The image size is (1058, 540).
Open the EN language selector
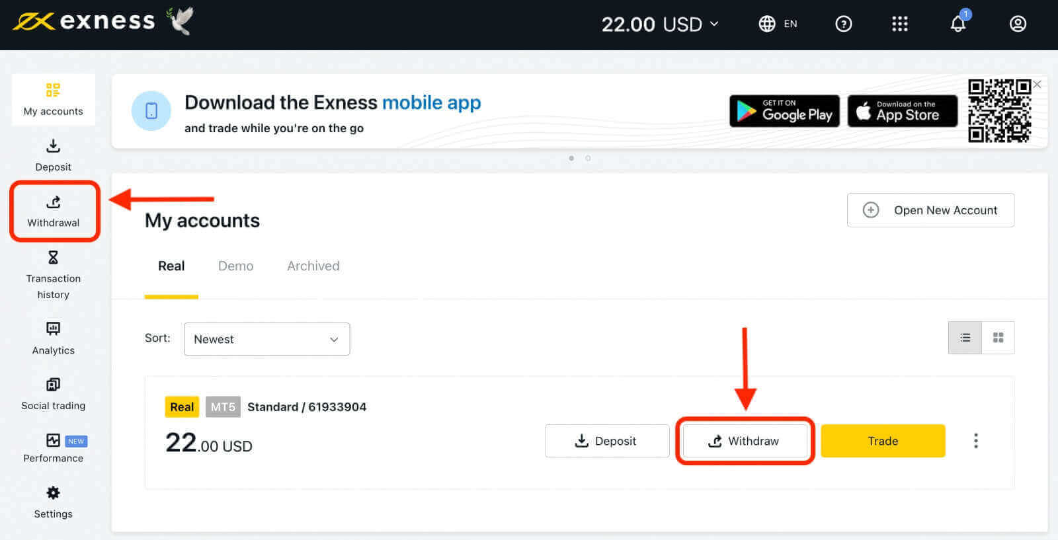[x=778, y=24]
